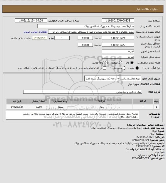Screen dimensions: 166x183
Task: Click the fax number 22013554-021
Action: pos(145,137)
